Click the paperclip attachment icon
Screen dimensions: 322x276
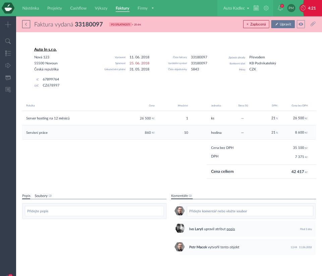tap(313, 24)
